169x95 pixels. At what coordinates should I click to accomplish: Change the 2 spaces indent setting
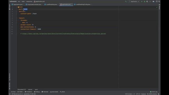coord(143,94)
